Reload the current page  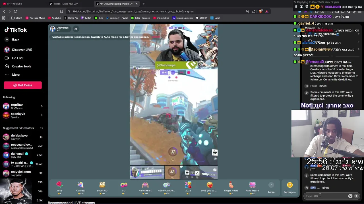click(16, 11)
